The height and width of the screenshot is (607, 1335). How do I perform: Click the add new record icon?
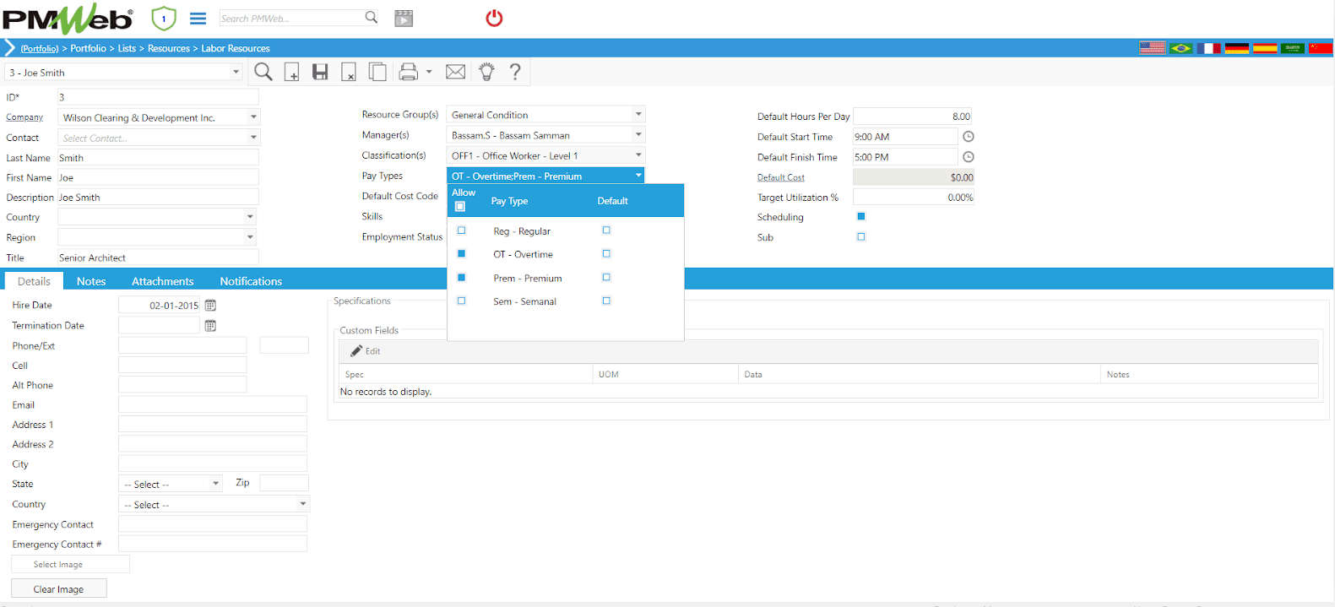pos(291,73)
